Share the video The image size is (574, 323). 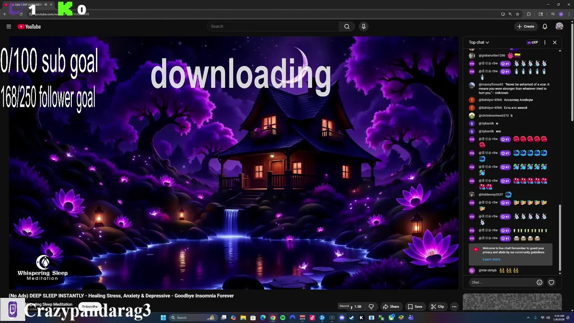point(391,306)
